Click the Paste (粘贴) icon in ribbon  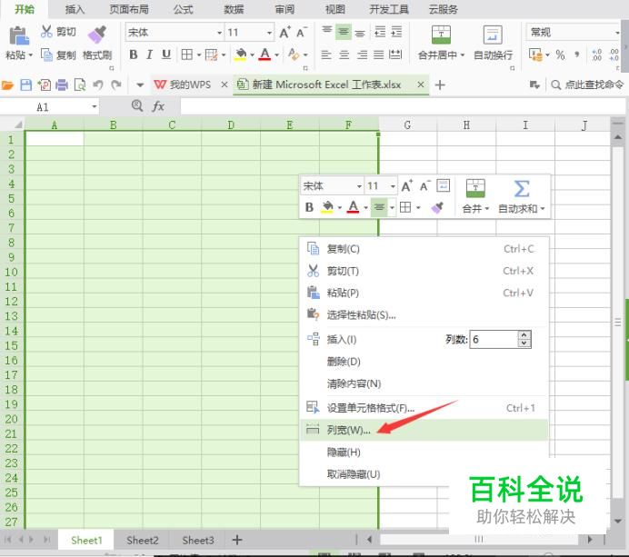click(x=19, y=35)
